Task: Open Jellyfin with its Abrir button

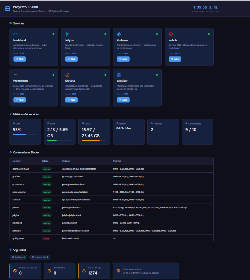Action: point(72,59)
